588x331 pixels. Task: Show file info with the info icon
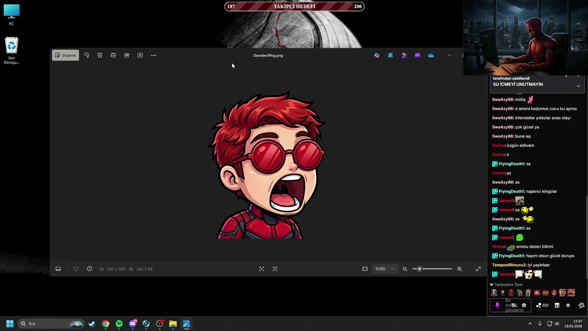point(90,269)
